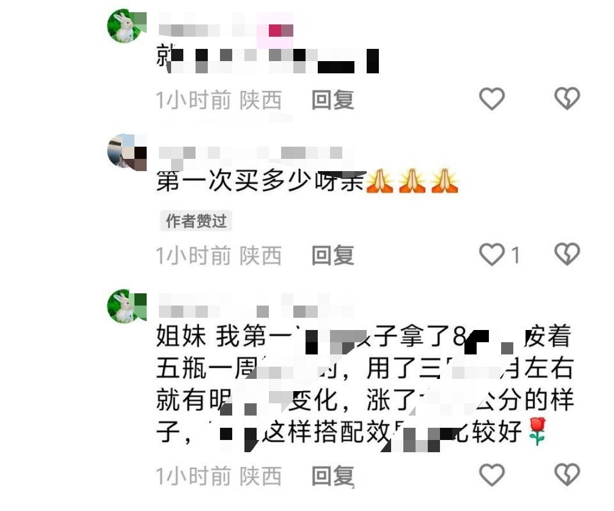Viewport: 614px width, 511px height.
Task: Click the like count 1 on second comment
Action: coord(516,255)
